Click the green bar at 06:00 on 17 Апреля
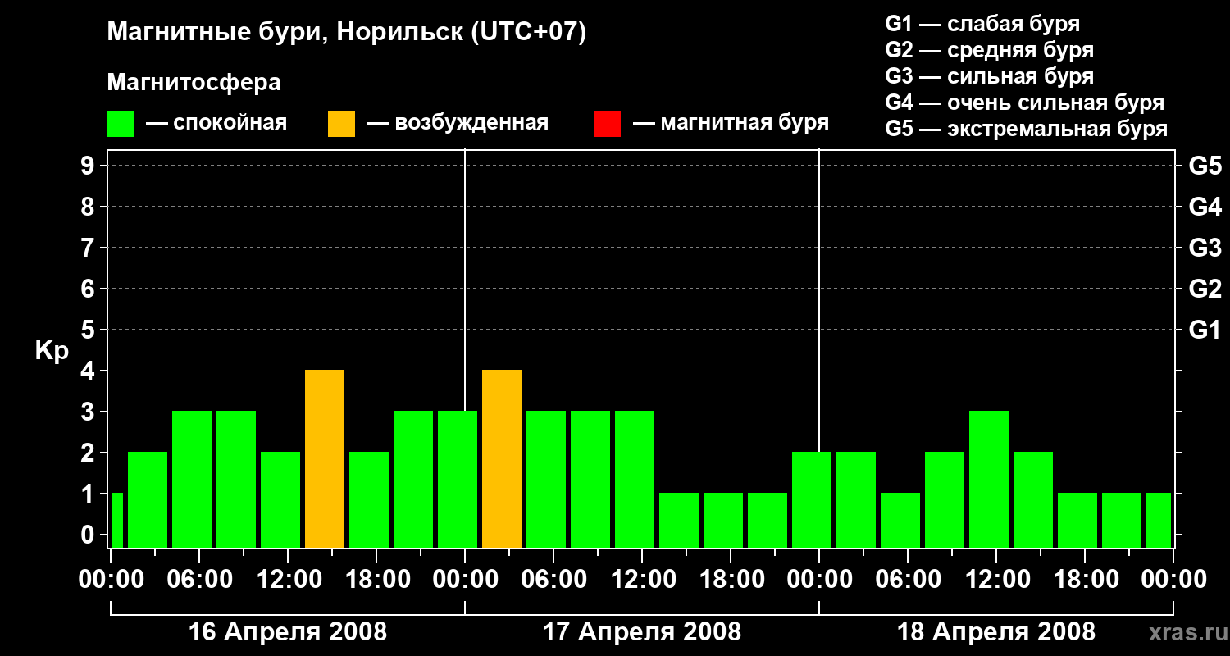The image size is (1230, 656). pos(546,480)
